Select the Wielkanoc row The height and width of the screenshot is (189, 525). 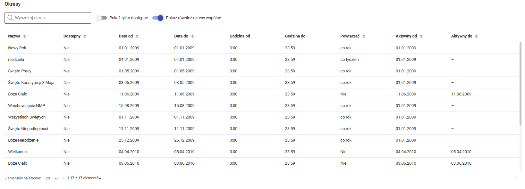(17, 152)
